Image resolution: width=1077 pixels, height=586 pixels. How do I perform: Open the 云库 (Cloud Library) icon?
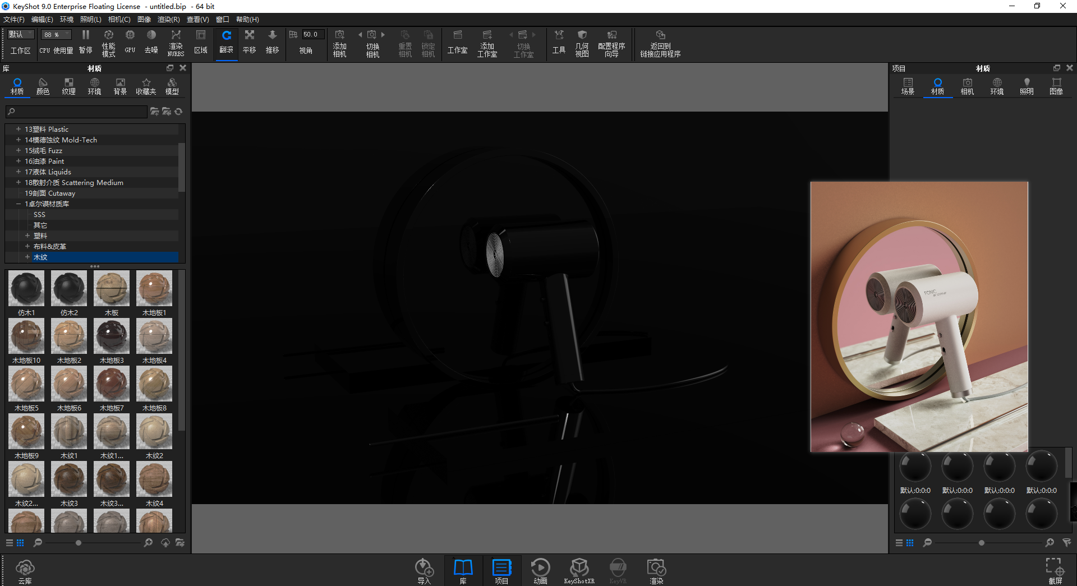tap(25, 571)
